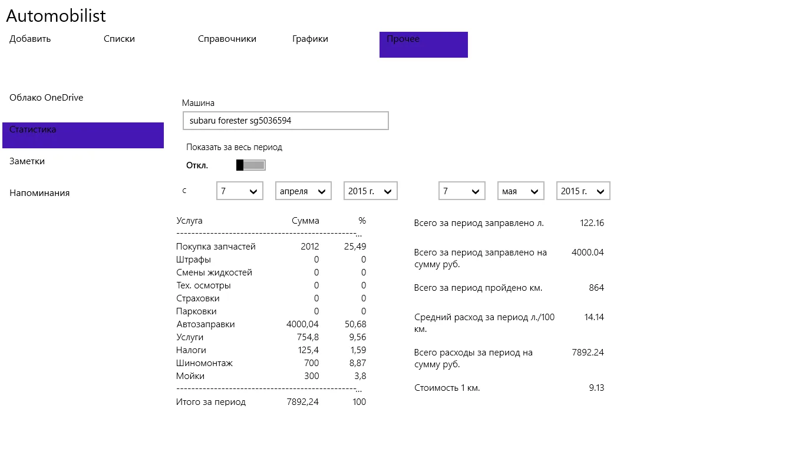Open Облако OneDrive section
Screen dimensions: 805x452
click(47, 98)
